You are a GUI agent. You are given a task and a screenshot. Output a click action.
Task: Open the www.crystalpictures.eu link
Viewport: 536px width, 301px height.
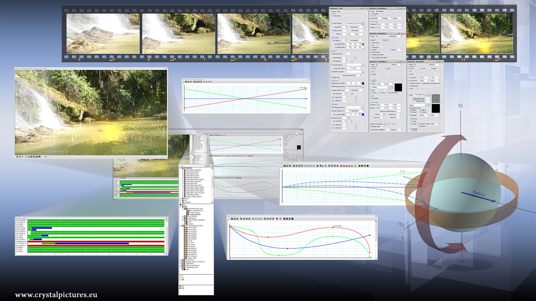click(x=56, y=295)
